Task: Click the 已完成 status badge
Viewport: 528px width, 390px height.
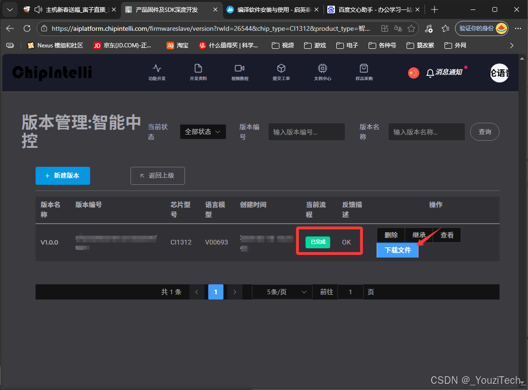Action: pos(317,242)
